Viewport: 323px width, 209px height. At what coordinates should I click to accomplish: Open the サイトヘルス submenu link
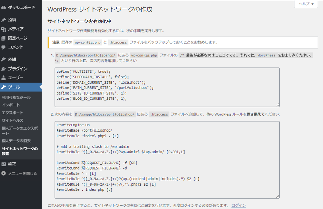12,120
